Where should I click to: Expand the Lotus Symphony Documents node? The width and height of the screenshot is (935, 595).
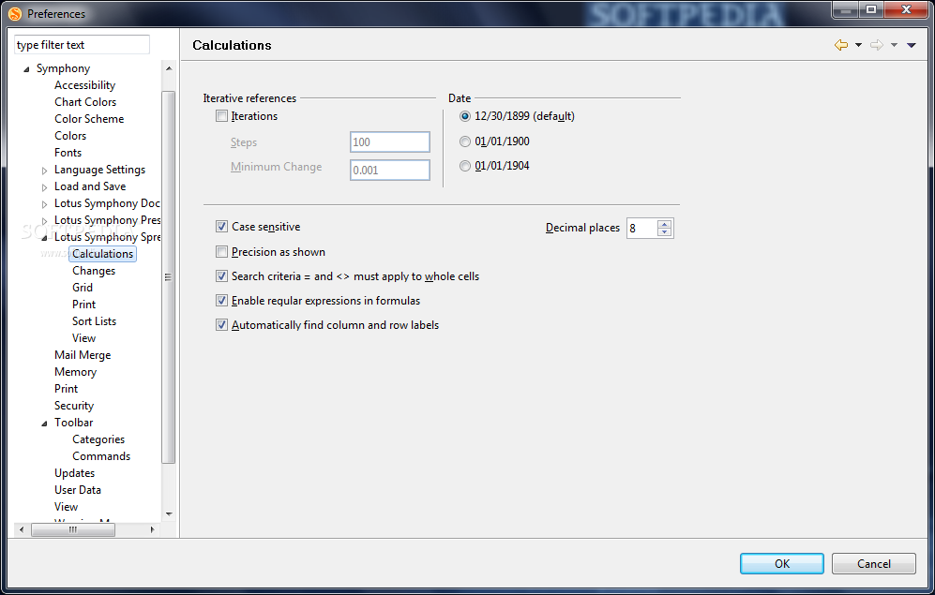(44, 204)
